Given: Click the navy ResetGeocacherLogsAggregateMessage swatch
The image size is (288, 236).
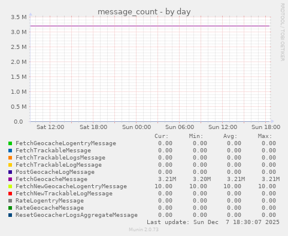Looking at the screenshot, I should click(10, 215).
